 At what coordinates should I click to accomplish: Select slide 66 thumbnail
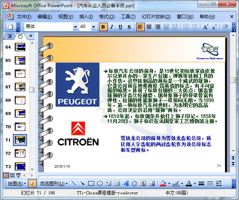tap(20, 74)
